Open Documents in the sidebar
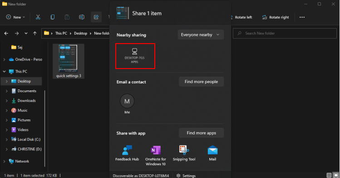The height and width of the screenshot is (178, 340). pyautogui.click(x=24, y=91)
